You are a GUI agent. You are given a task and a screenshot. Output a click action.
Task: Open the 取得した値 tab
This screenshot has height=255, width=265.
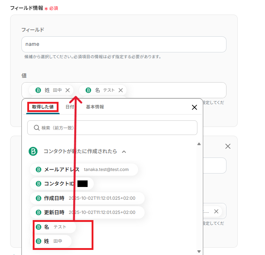point(43,107)
